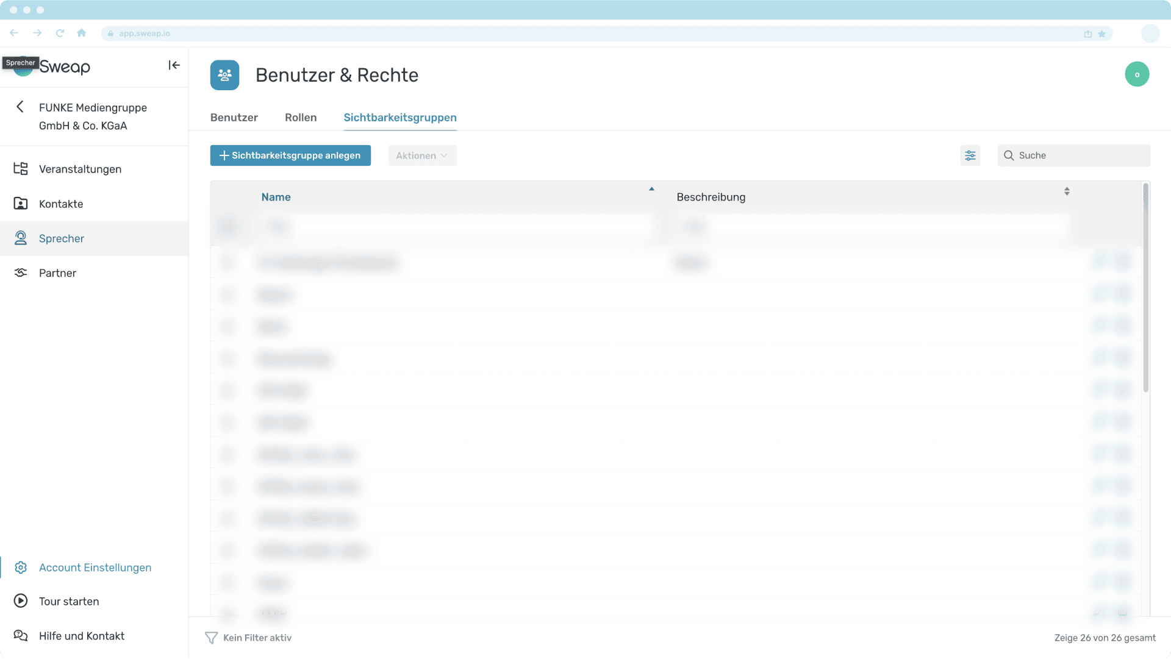Switch to the Rollen tab
This screenshot has height=659, width=1171.
[x=301, y=117]
